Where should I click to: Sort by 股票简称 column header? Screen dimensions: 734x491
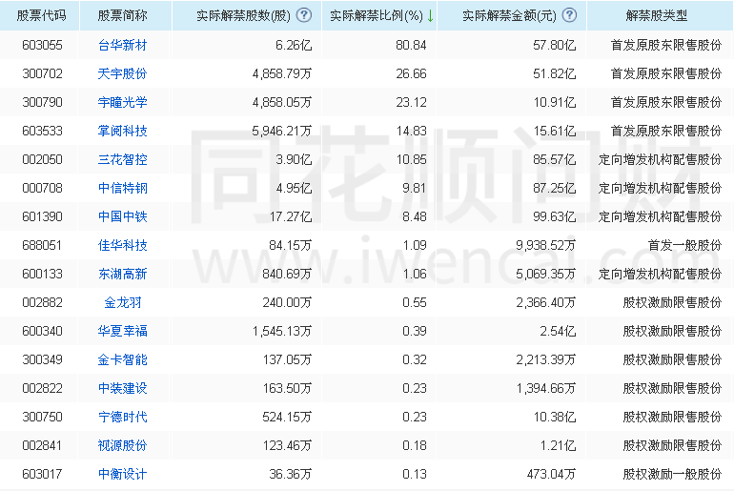coord(123,15)
